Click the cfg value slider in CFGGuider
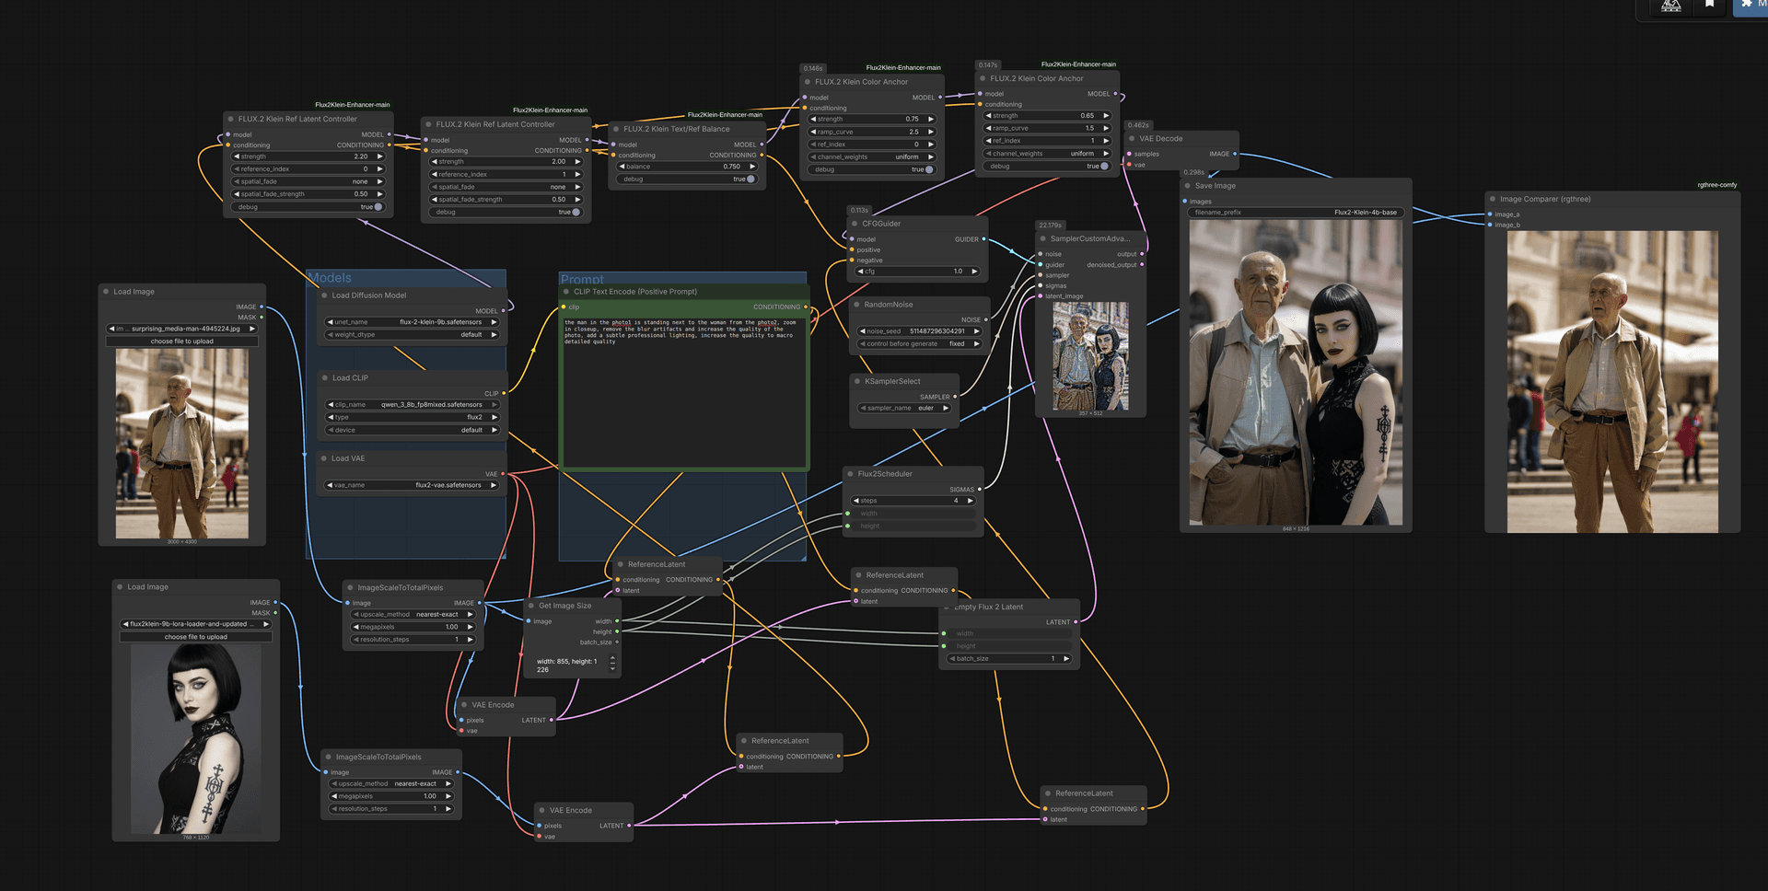This screenshot has width=1768, height=891. click(x=918, y=272)
